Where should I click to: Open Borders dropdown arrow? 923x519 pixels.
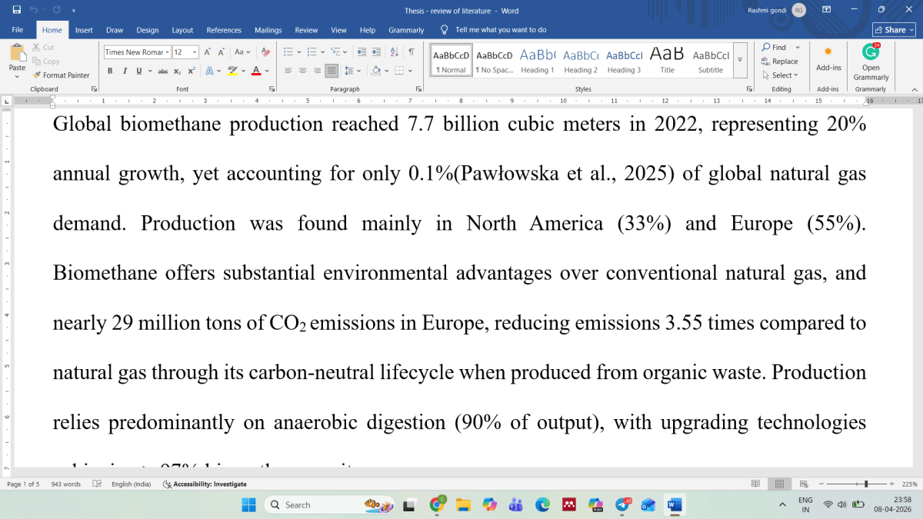[x=410, y=71]
